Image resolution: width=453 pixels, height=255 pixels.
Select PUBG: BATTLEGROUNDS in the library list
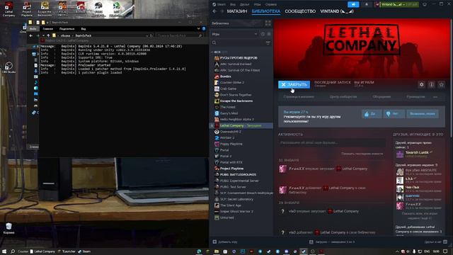click(x=238, y=175)
